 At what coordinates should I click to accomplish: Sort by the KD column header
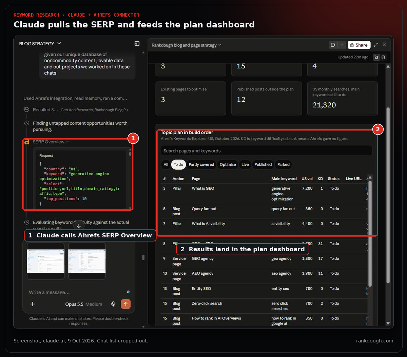coord(320,179)
